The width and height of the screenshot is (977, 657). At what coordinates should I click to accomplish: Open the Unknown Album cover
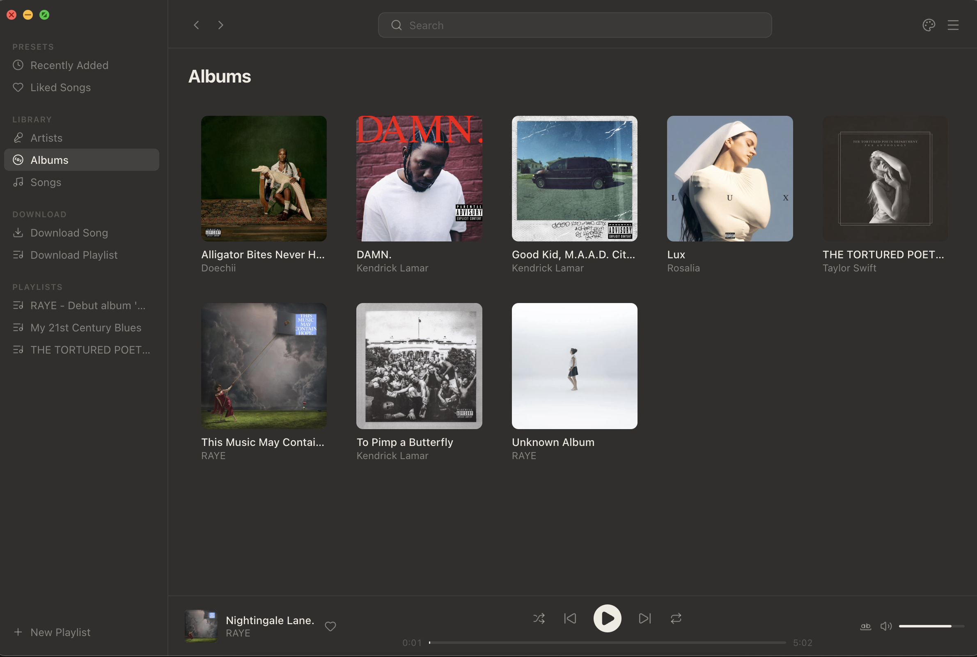[574, 366]
